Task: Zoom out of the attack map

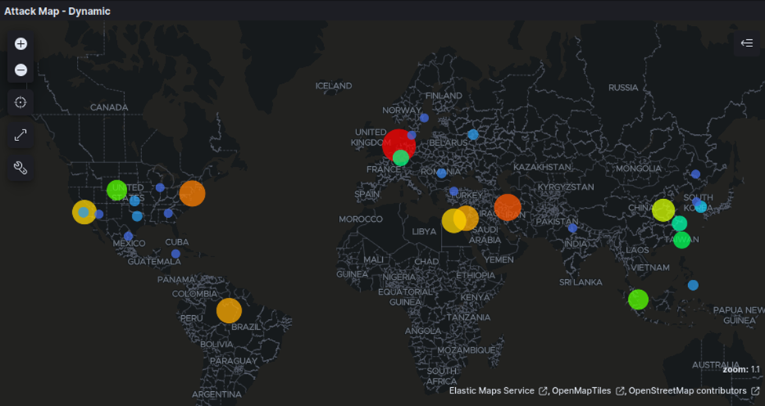Action: (x=20, y=71)
